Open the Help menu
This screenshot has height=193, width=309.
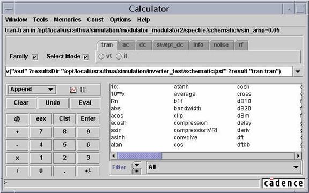point(143,20)
